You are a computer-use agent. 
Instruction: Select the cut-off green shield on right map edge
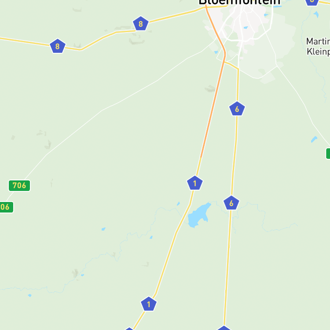[328, 154]
